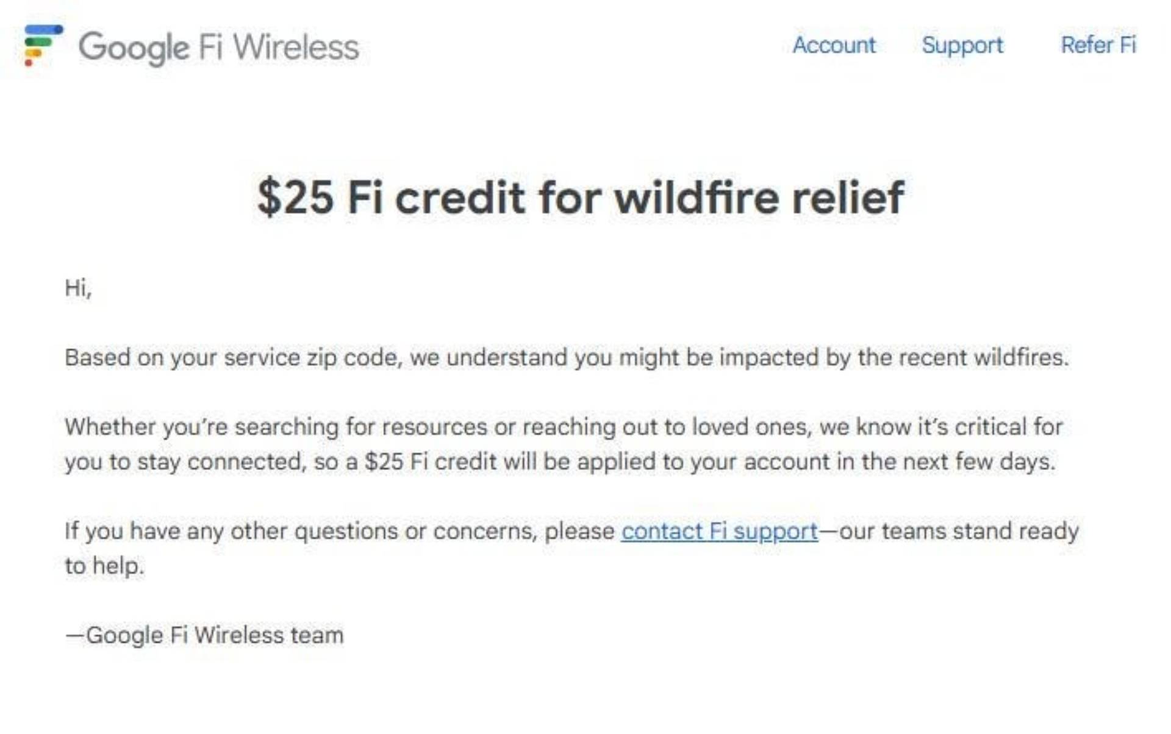Click the word "Google" in the logo

[x=134, y=48]
